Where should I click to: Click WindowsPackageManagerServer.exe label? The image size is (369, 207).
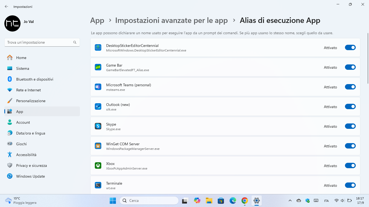pyautogui.click(x=133, y=149)
